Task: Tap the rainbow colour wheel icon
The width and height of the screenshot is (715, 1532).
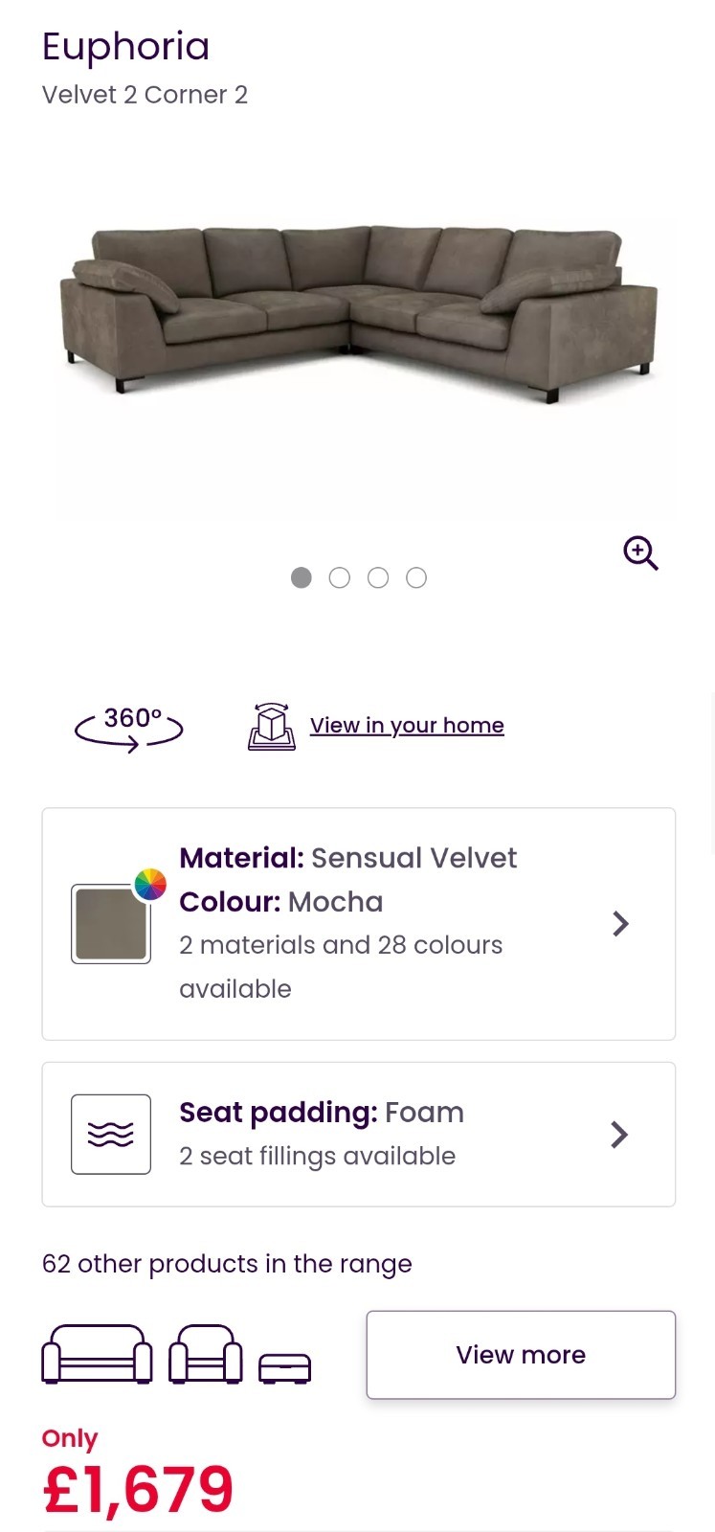Action: coord(150,885)
